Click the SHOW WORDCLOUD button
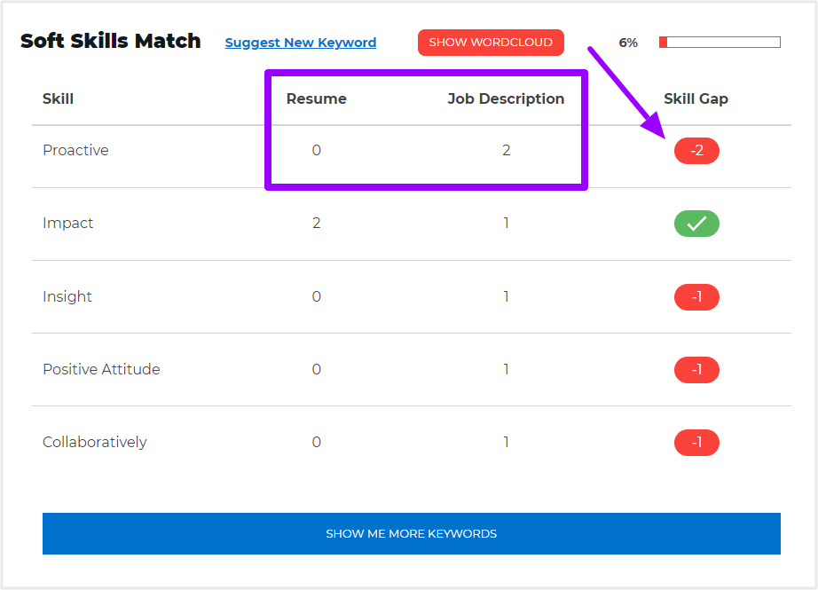This screenshot has height=590, width=818. tap(491, 43)
